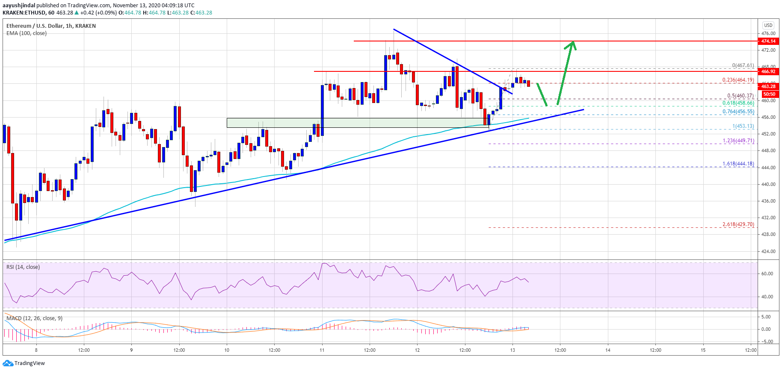Click the 50:50 candle countdown label
This screenshot has height=371, width=782.
(769, 94)
